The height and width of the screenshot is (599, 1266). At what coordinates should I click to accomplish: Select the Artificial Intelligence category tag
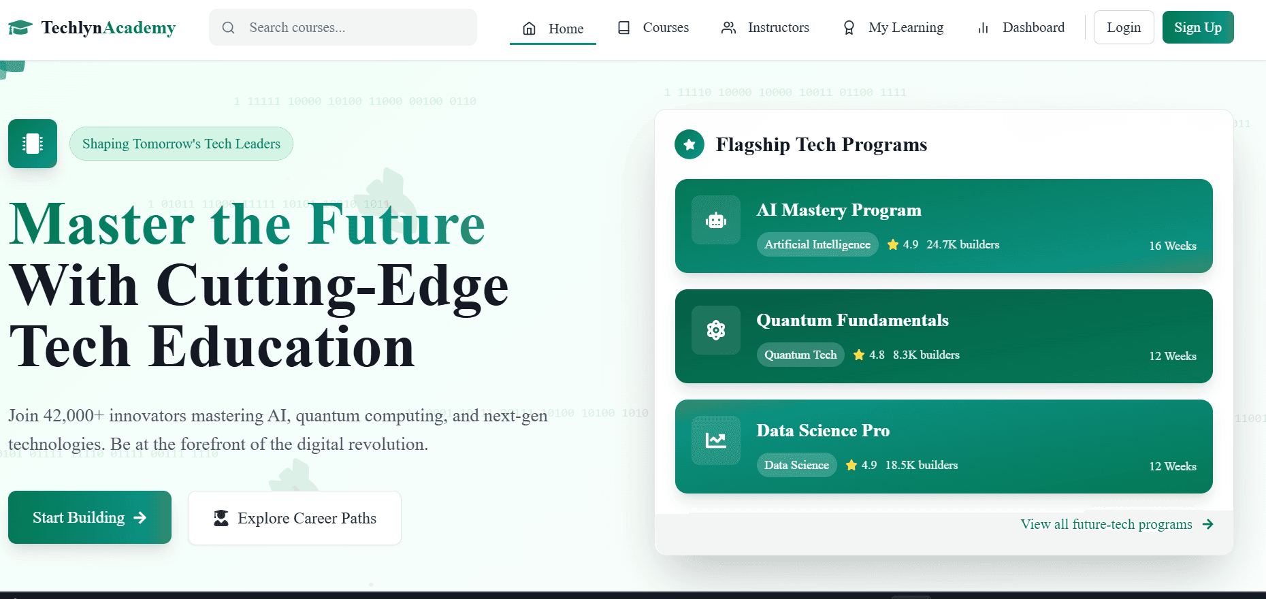click(x=817, y=244)
